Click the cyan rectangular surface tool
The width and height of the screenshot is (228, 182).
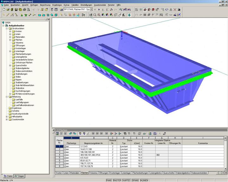[40, 15]
